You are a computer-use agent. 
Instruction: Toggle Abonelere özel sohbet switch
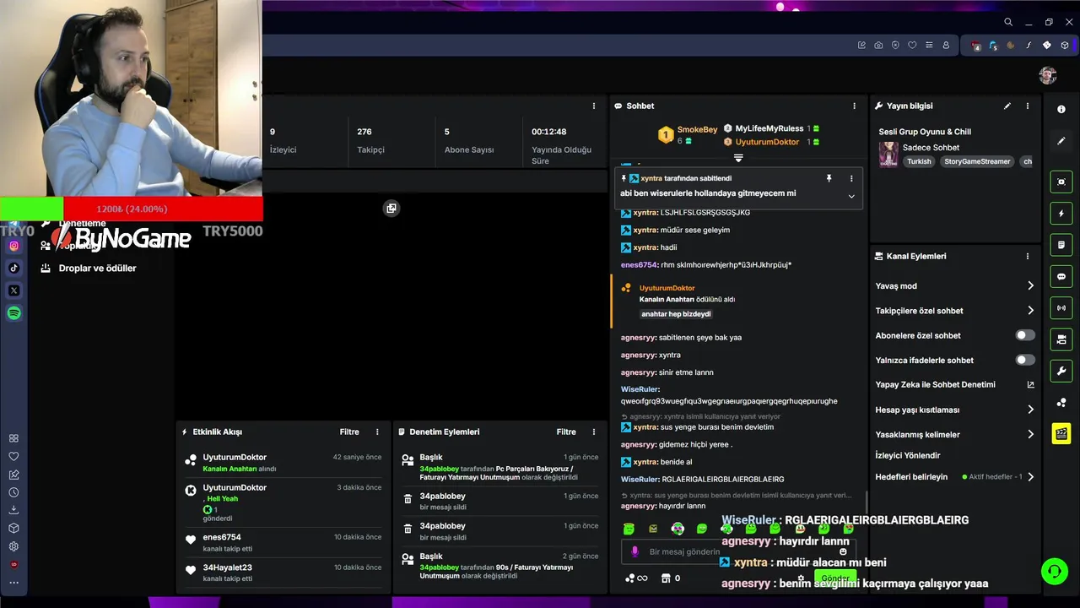(x=1025, y=335)
